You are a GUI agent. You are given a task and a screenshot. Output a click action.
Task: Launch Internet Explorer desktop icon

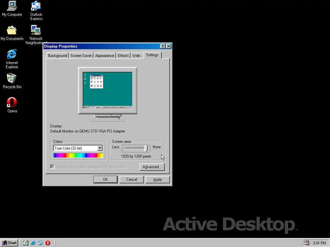click(x=12, y=59)
